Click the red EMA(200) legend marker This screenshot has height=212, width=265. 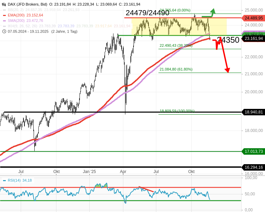coord(4,15)
